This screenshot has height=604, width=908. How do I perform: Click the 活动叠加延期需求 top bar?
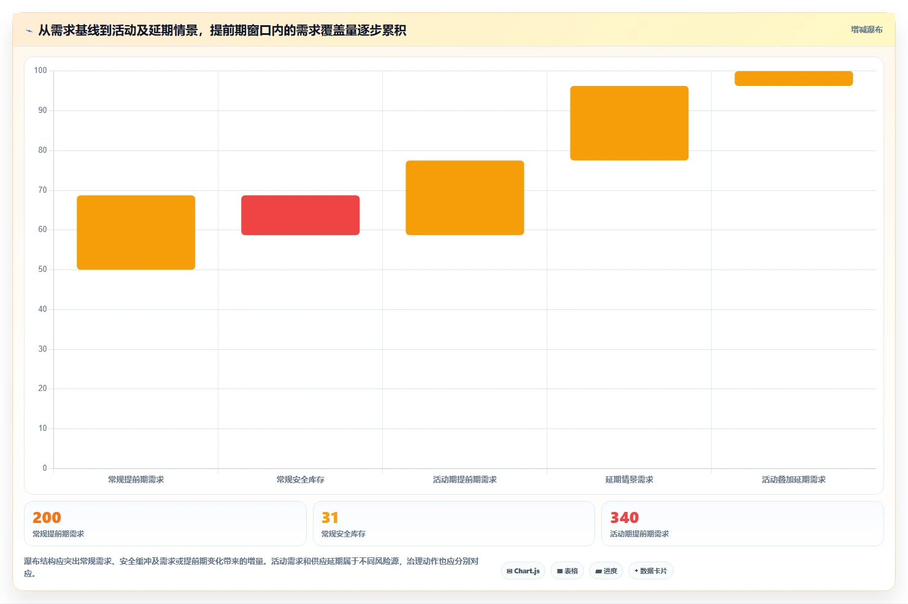coord(794,79)
